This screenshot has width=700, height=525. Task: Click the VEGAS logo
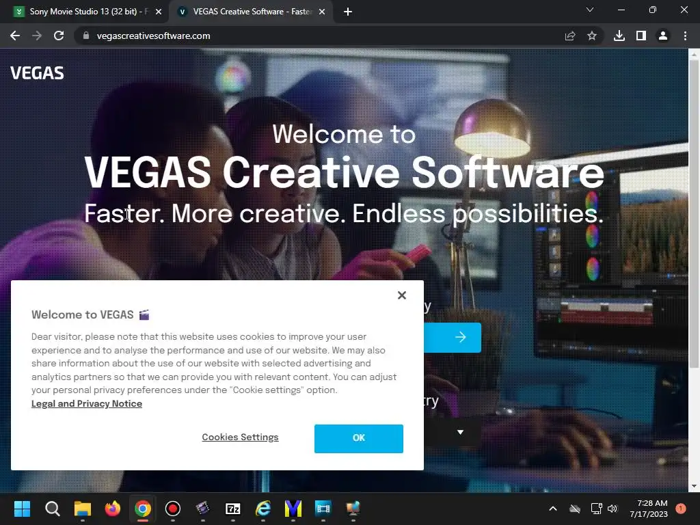(x=37, y=73)
